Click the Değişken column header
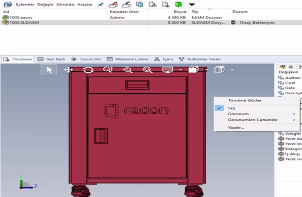The width and height of the screenshot is (302, 197). tap(288, 72)
